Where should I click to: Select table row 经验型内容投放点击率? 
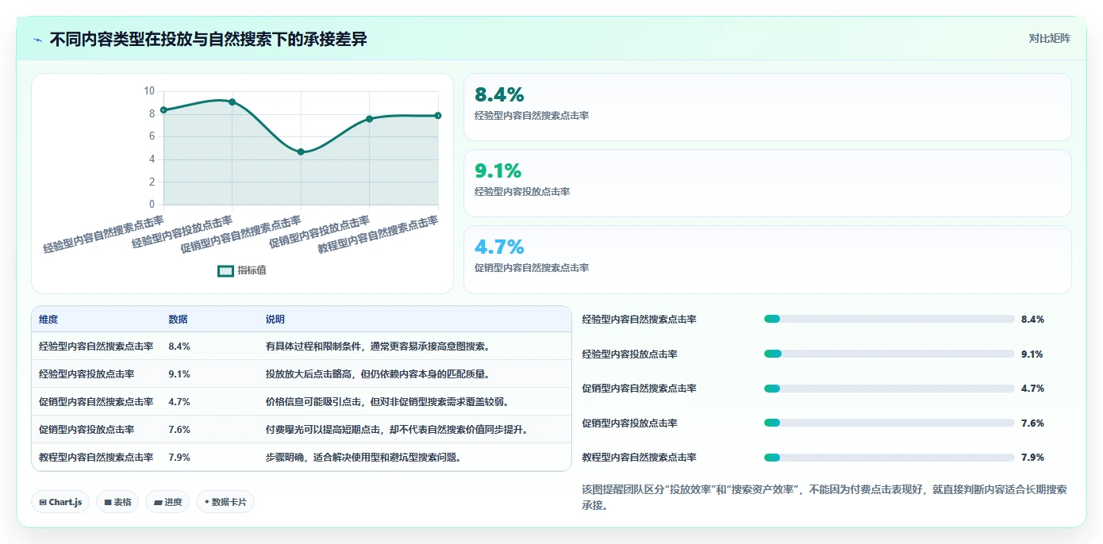(302, 374)
